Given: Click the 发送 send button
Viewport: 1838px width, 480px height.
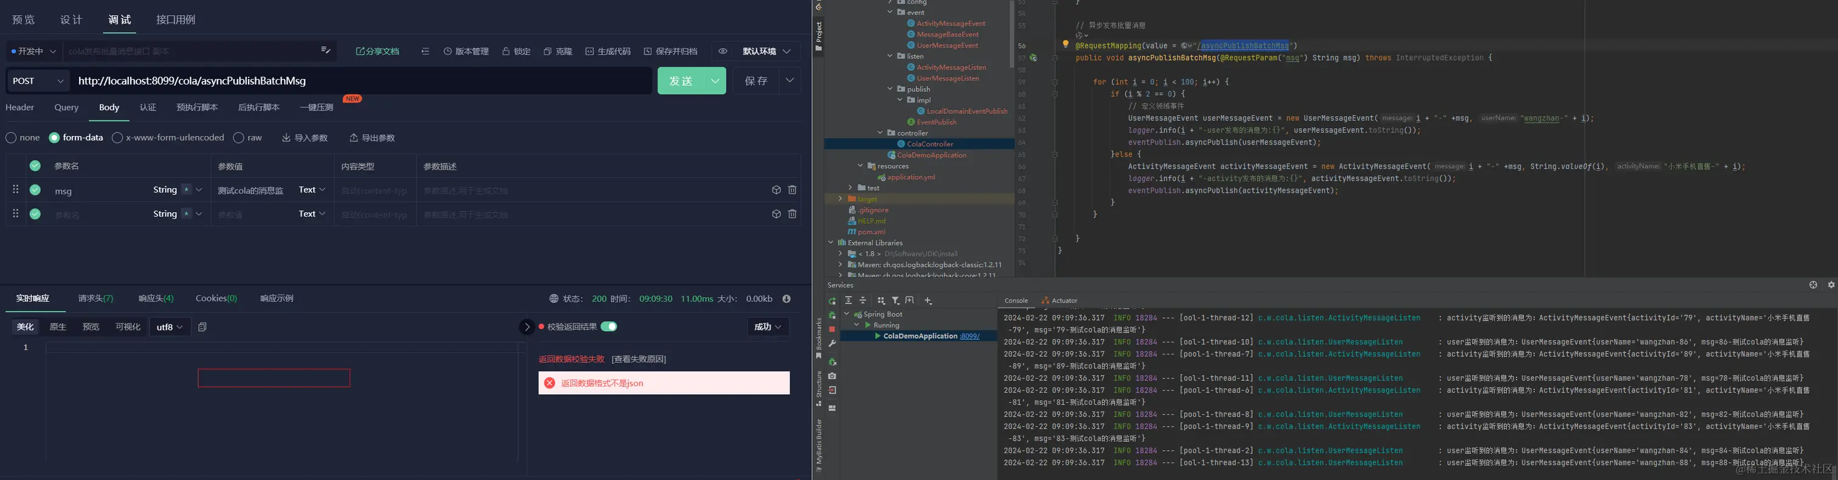Looking at the screenshot, I should pos(681,81).
